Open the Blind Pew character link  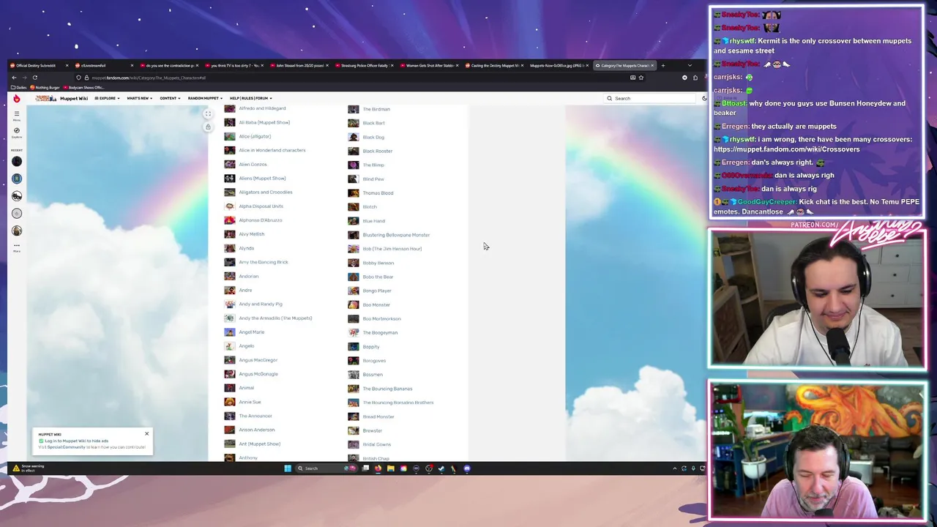[373, 179]
